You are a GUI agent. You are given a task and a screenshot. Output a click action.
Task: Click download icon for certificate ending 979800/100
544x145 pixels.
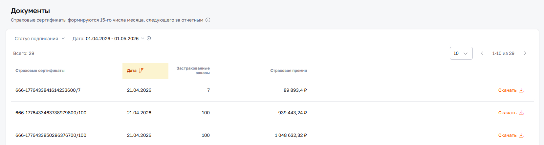coord(521,113)
